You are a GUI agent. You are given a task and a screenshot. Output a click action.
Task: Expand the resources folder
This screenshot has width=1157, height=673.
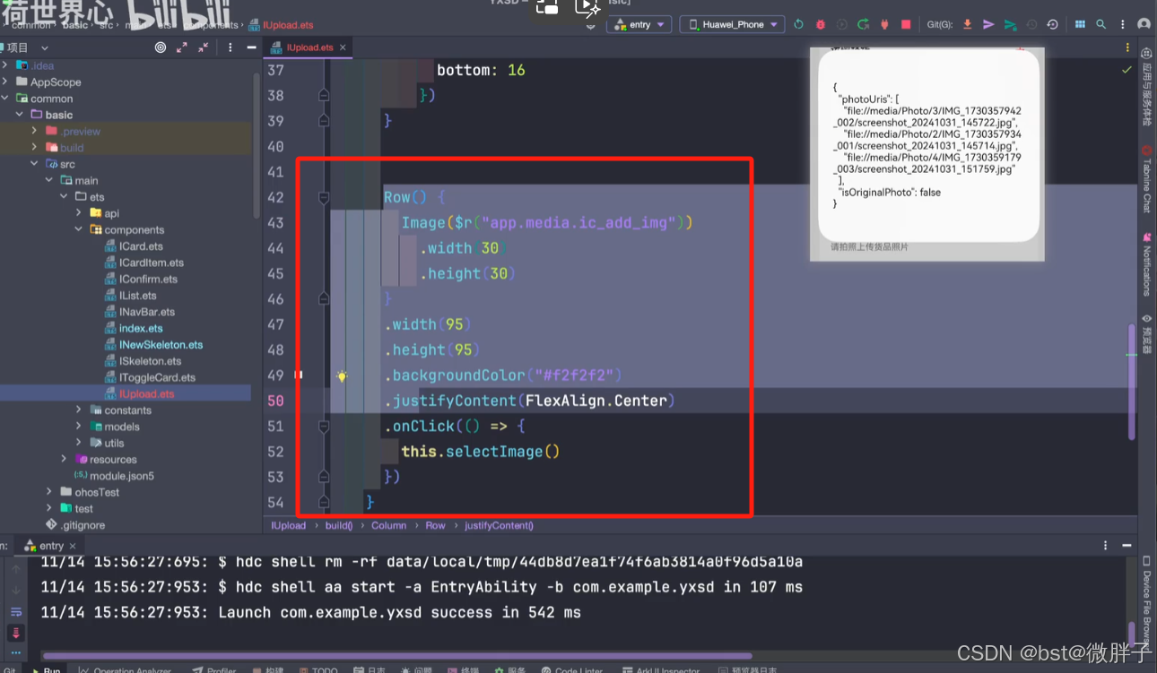[64, 459]
